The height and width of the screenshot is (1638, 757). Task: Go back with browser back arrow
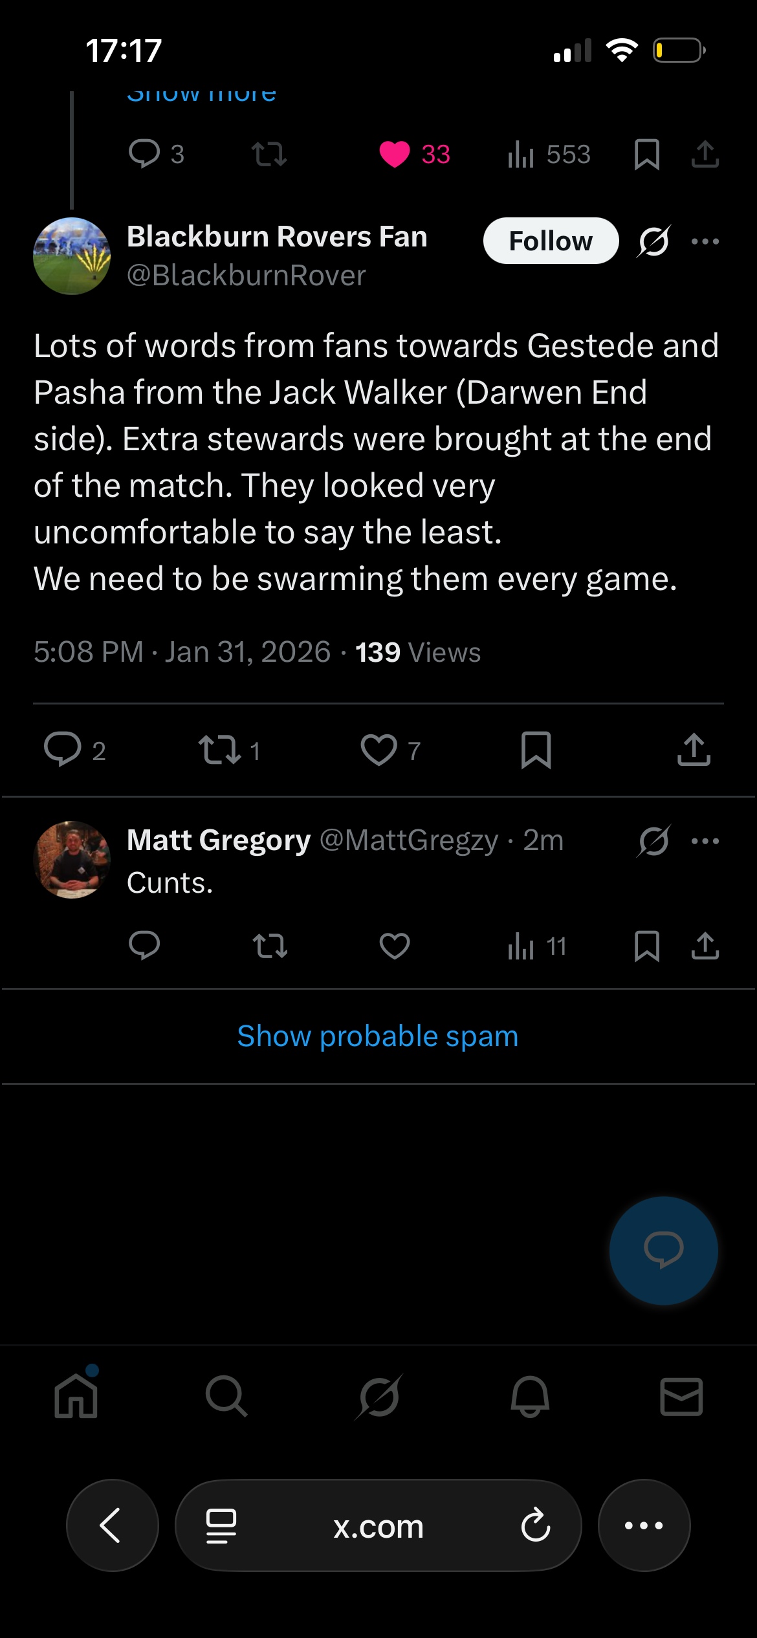click(112, 1525)
